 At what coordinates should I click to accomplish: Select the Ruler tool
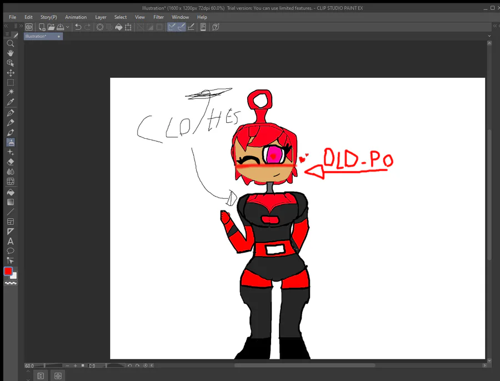[11, 232]
